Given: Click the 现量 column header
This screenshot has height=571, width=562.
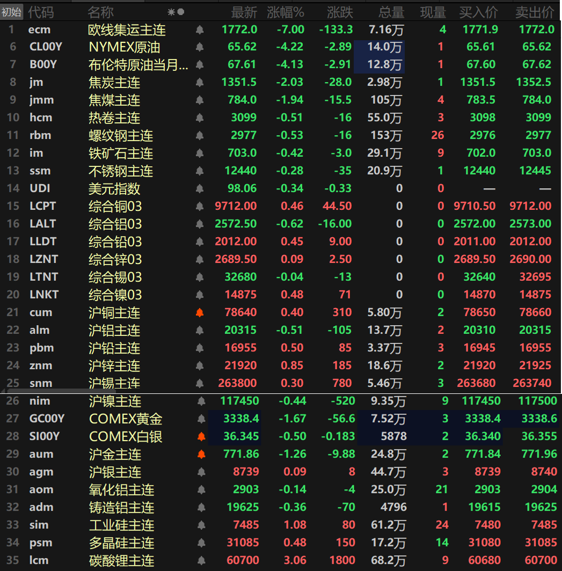Looking at the screenshot, I should click(433, 12).
